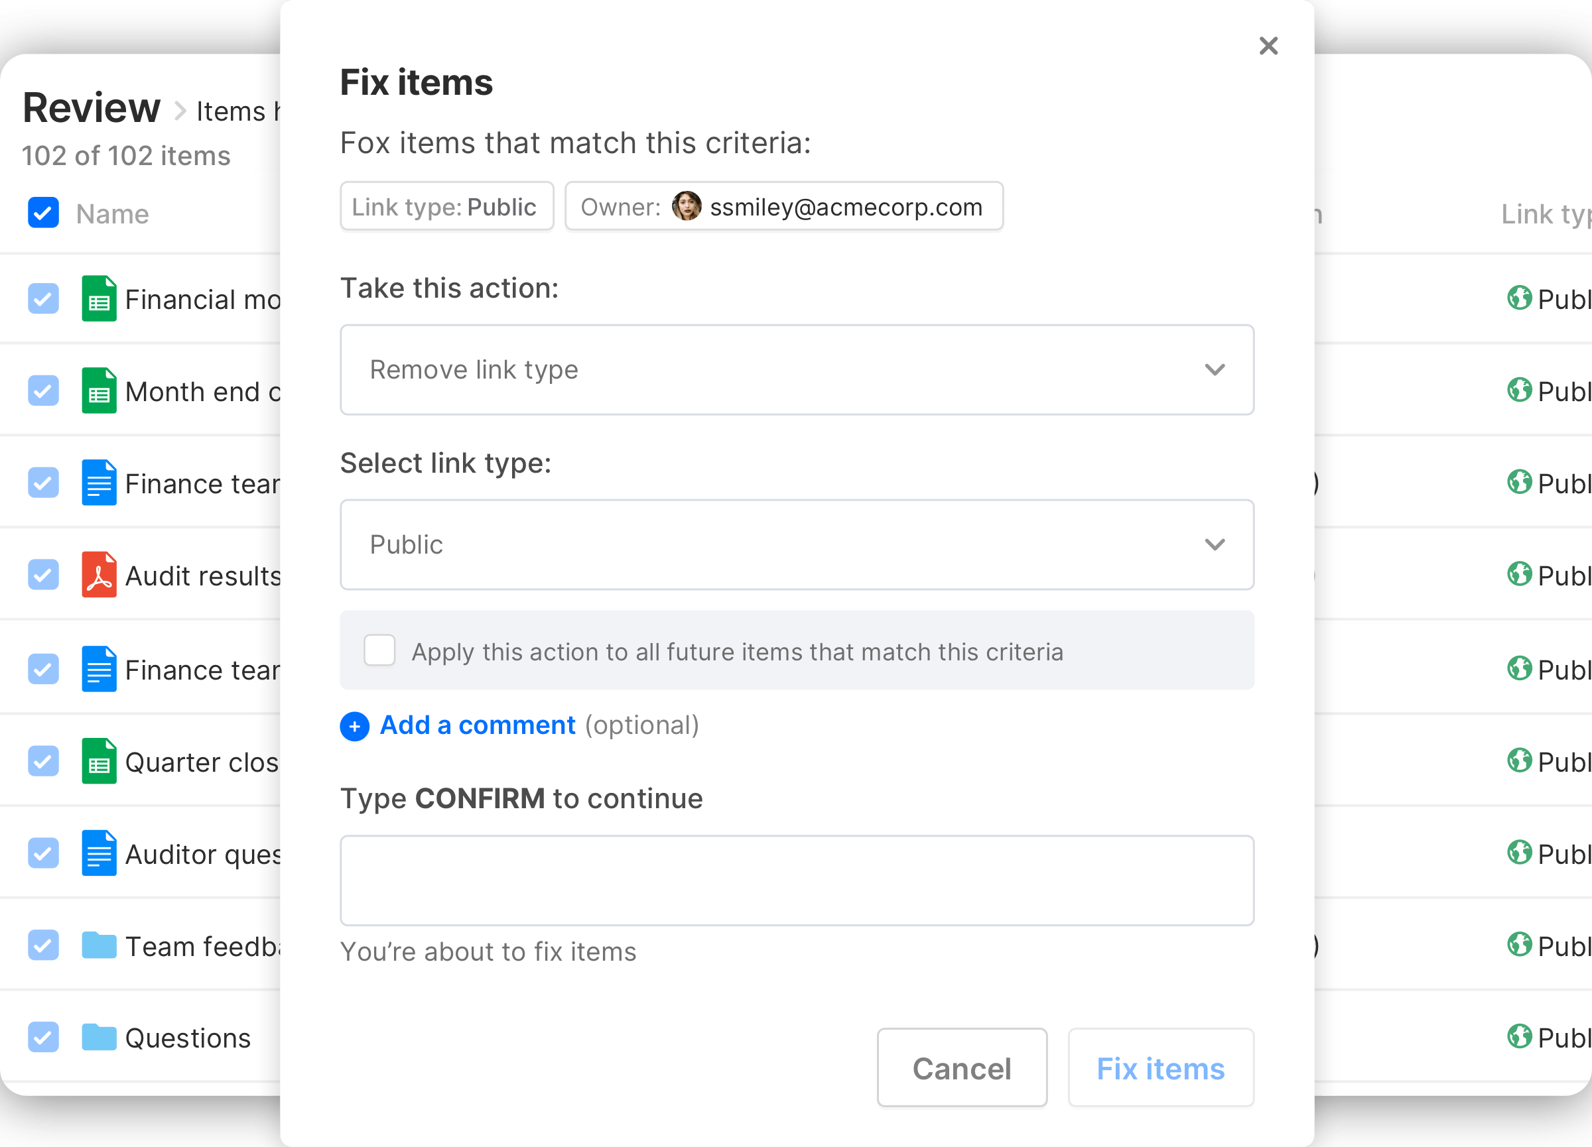This screenshot has width=1592, height=1147.
Task: Click the Questions folder icon
Action: tap(99, 1037)
